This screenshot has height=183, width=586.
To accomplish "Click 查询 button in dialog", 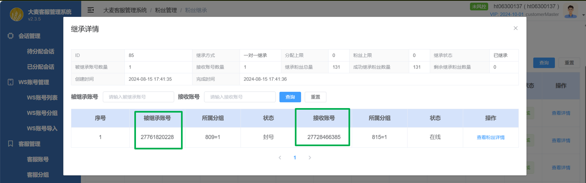I will click(x=290, y=97).
